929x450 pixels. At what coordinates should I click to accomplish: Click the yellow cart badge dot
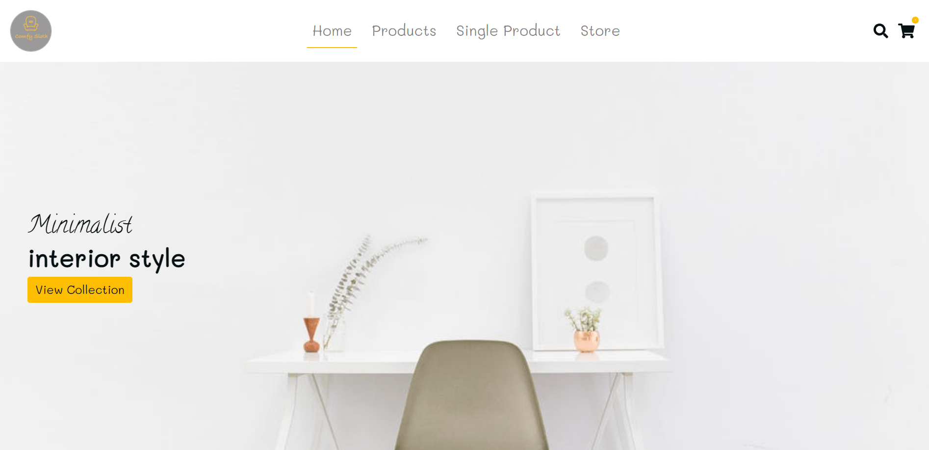(915, 20)
